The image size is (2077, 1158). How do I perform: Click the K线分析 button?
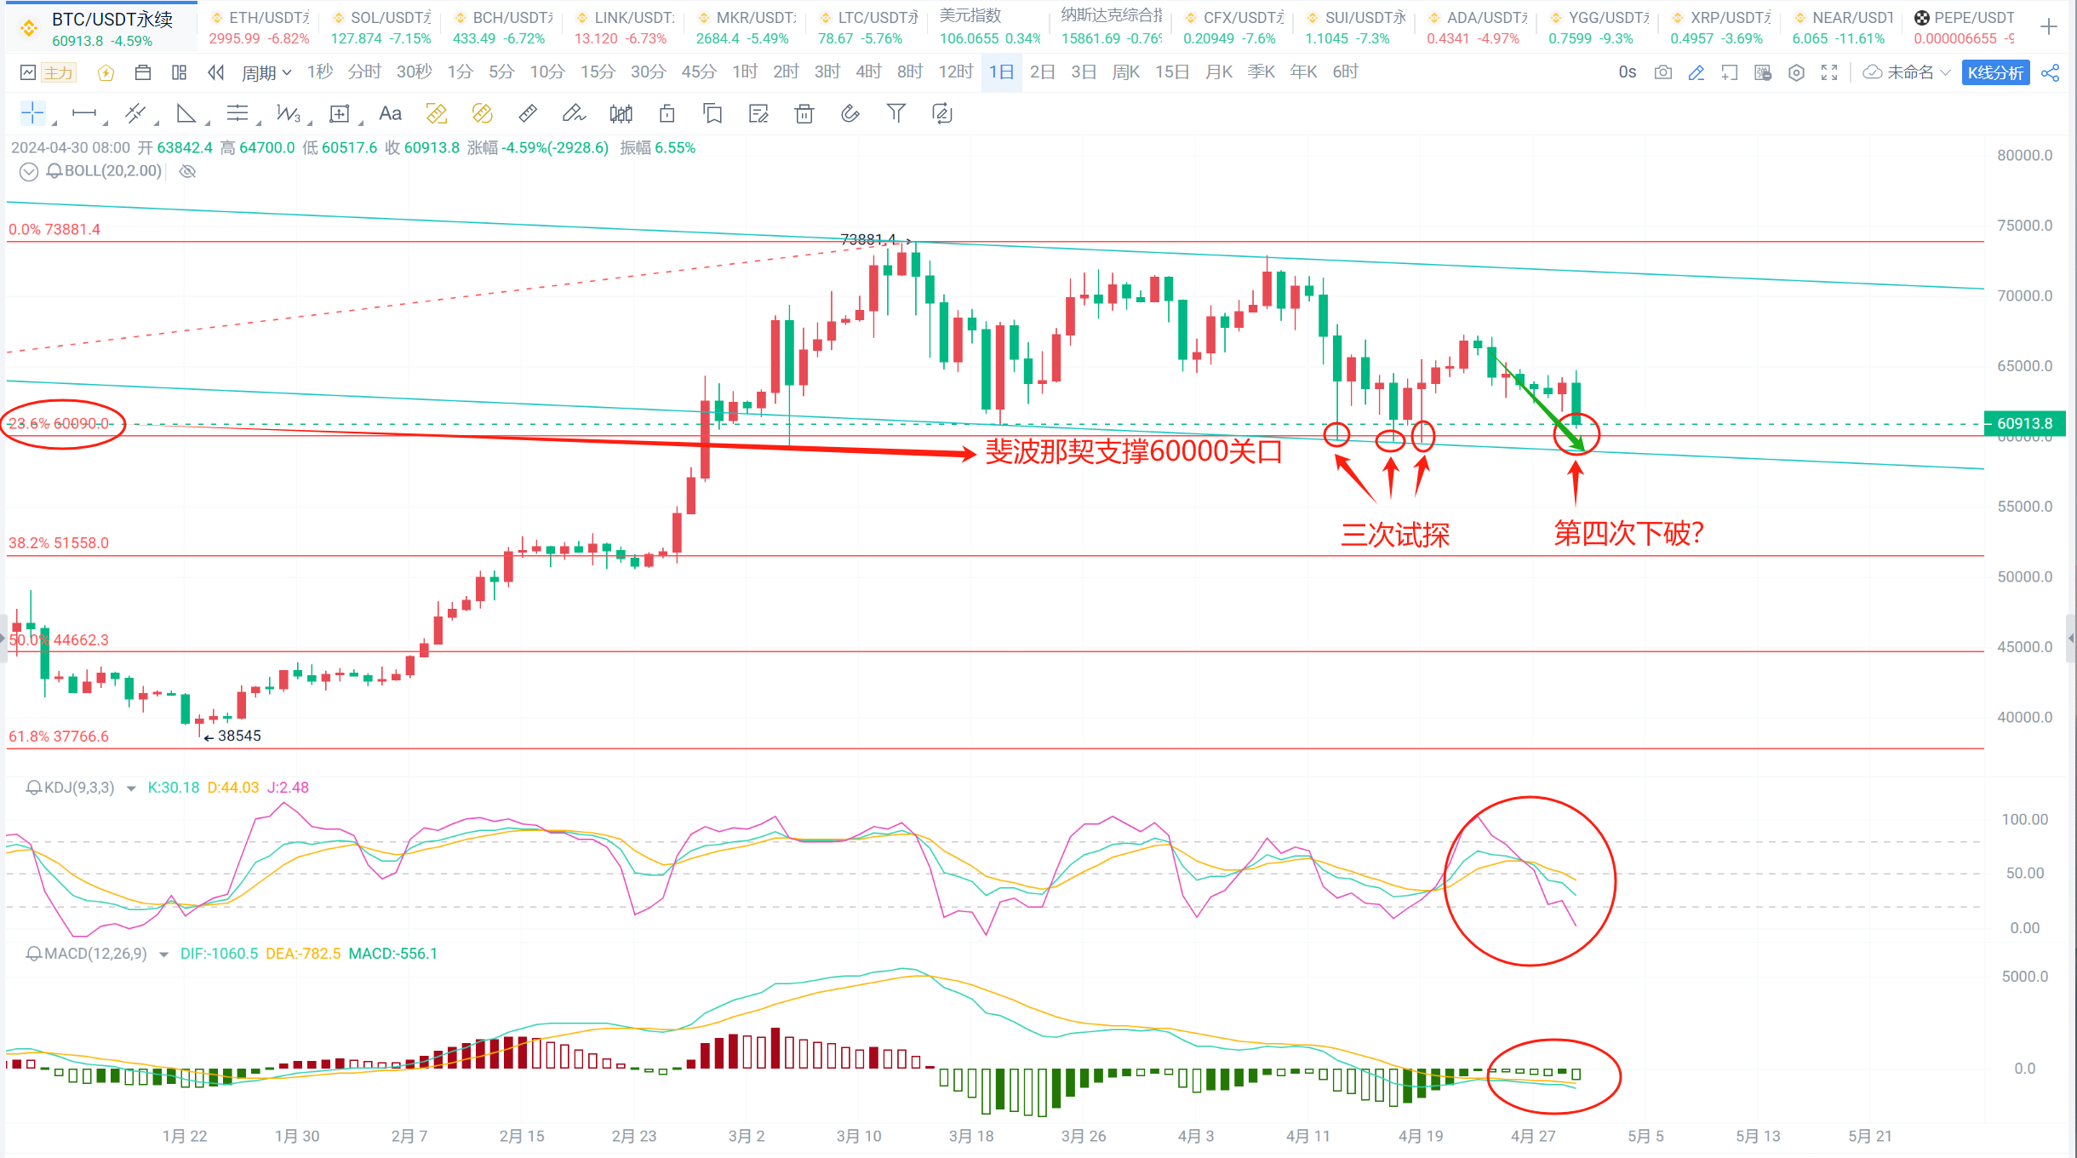click(x=1995, y=72)
